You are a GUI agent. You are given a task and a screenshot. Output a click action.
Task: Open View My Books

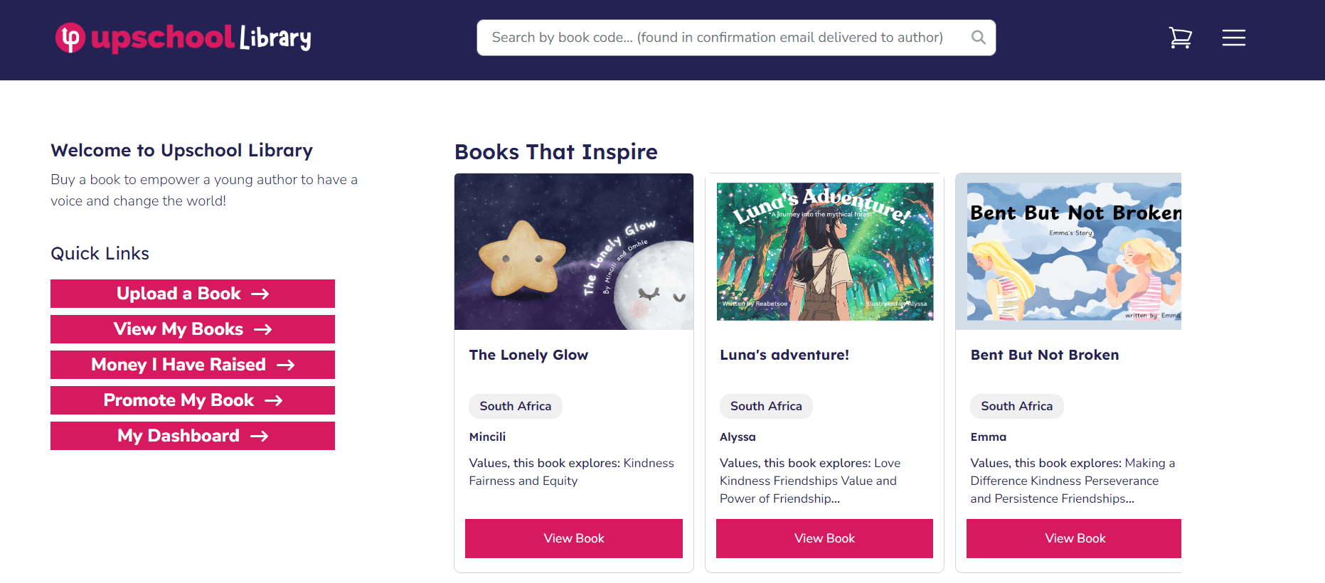coord(193,329)
